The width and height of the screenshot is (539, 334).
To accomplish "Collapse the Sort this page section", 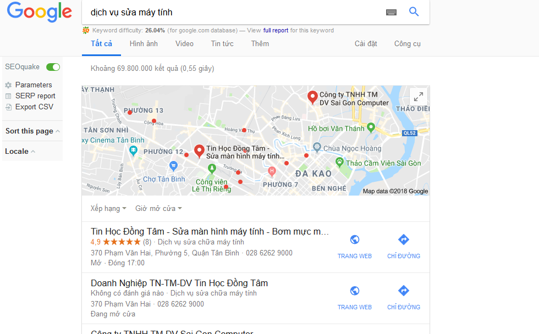I will (32, 131).
